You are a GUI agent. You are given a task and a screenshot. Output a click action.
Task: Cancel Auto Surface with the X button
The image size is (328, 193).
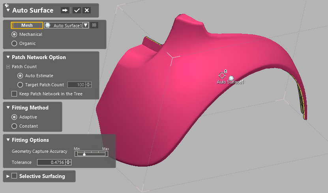[x=86, y=10]
